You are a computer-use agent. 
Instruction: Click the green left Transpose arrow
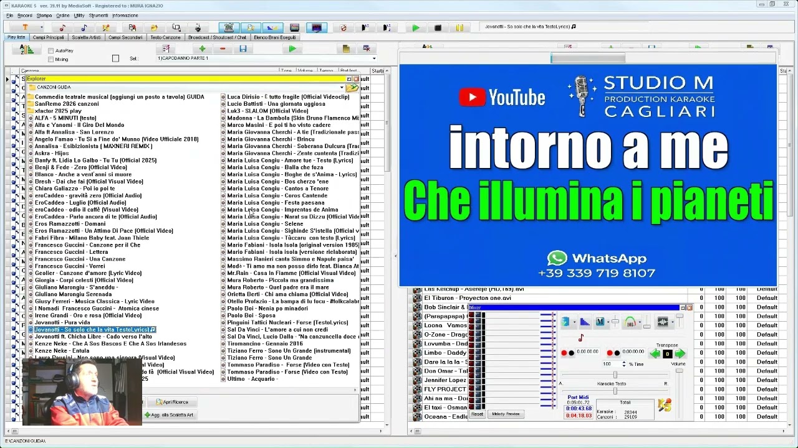click(655, 353)
